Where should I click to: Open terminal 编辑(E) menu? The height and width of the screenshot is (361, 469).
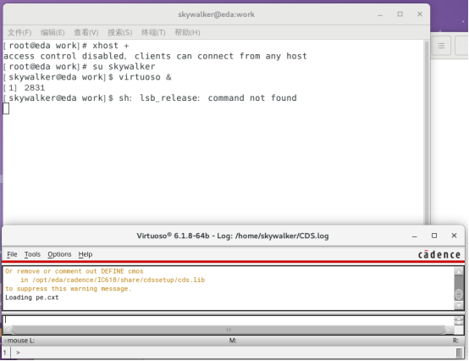pos(52,32)
